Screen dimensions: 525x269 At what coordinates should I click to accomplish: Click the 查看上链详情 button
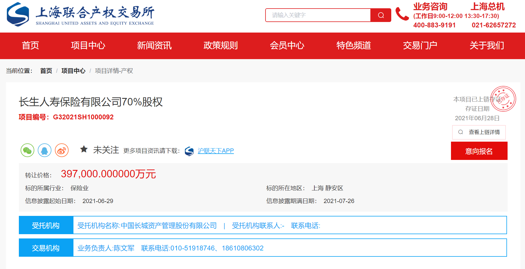[479, 132]
